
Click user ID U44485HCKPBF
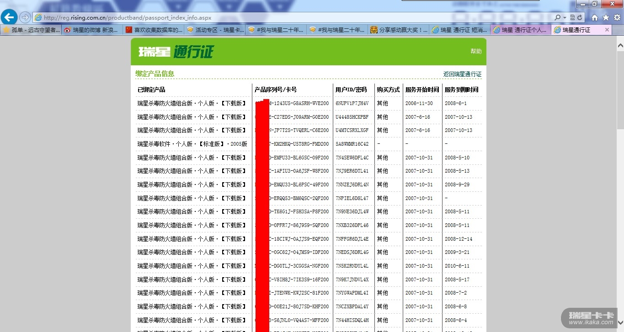(x=352, y=117)
